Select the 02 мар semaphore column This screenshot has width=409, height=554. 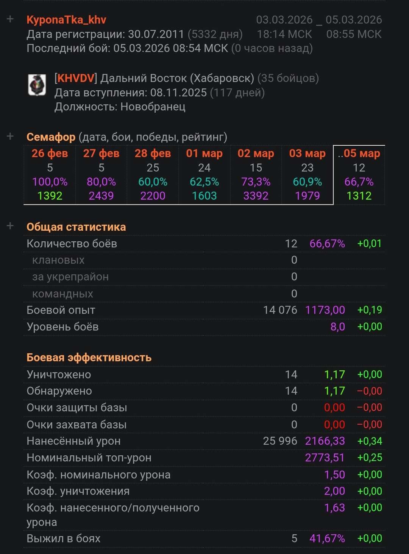coord(256,175)
